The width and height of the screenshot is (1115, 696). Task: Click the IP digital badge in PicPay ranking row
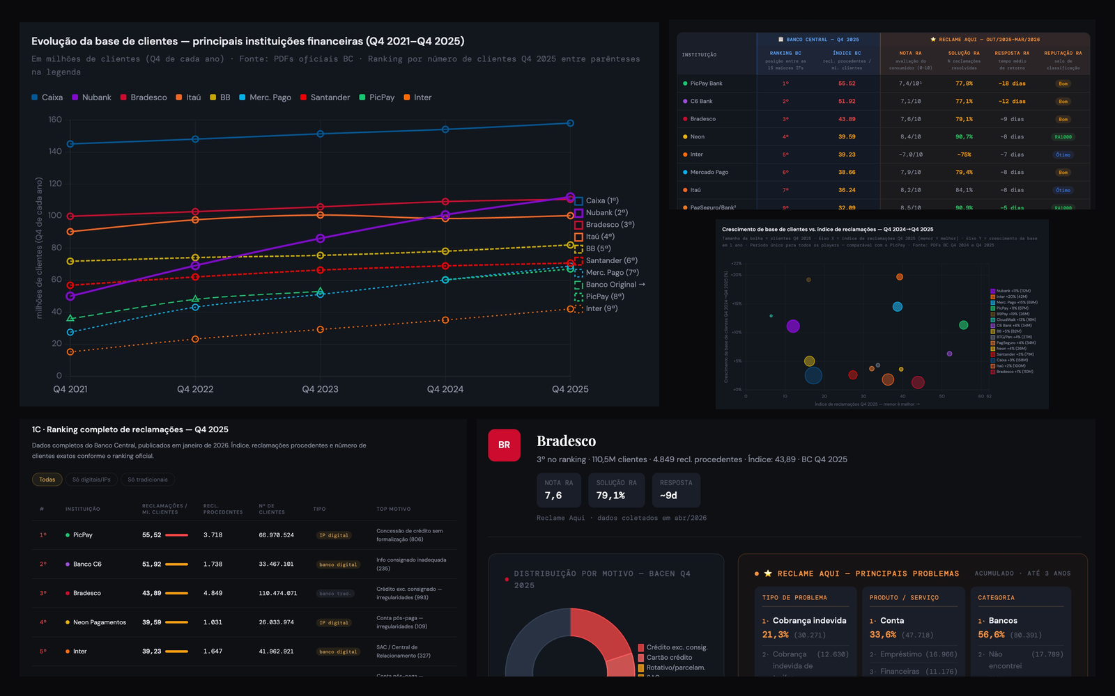[x=334, y=535]
